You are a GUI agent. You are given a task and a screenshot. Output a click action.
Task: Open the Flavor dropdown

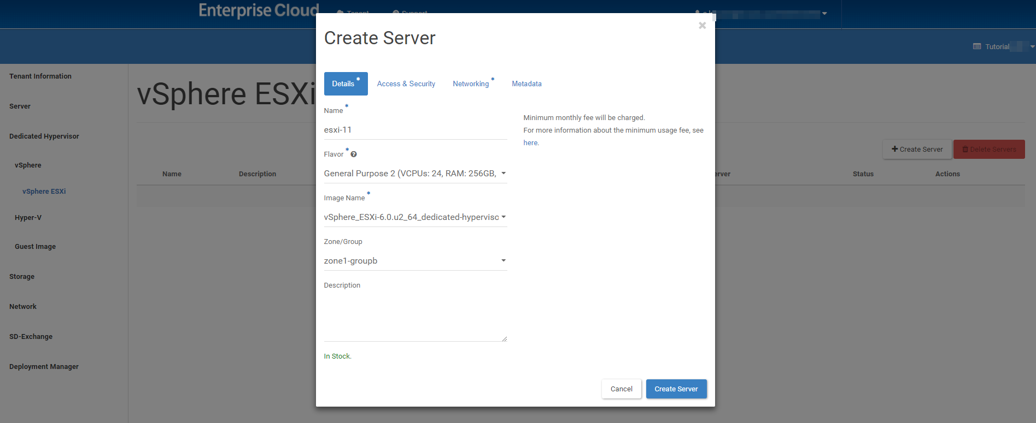(415, 174)
